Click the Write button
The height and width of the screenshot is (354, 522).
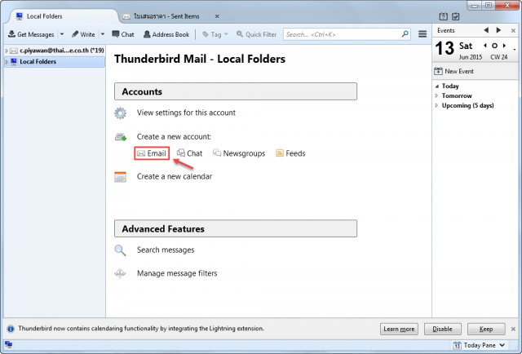83,34
